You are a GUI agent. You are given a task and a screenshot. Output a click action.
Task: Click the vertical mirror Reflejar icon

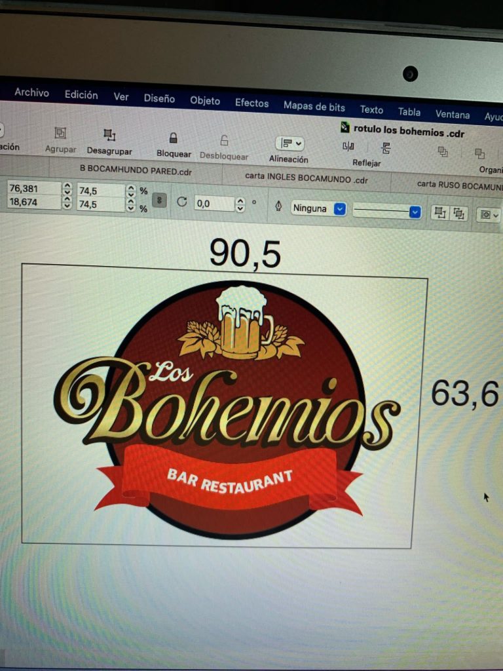point(386,147)
